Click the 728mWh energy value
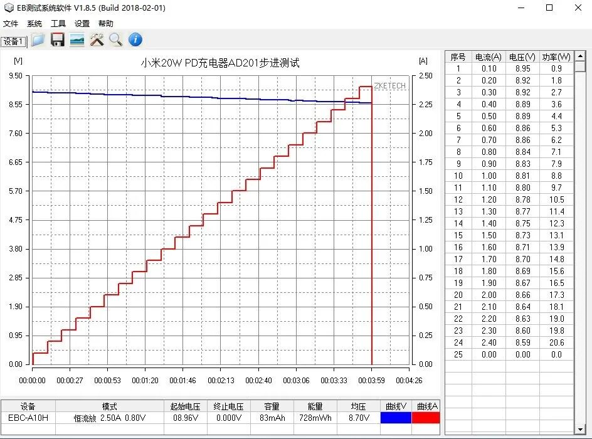592x439 pixels. tap(315, 418)
